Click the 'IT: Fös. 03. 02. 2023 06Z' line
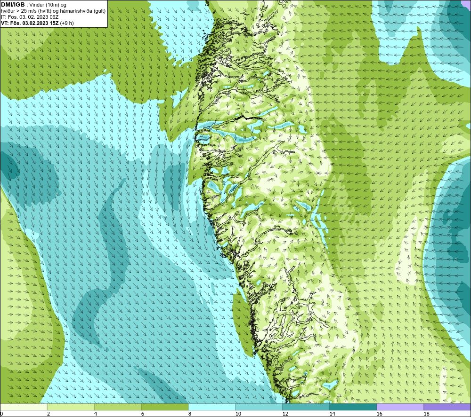This screenshot has width=471, height=417. tap(30, 17)
